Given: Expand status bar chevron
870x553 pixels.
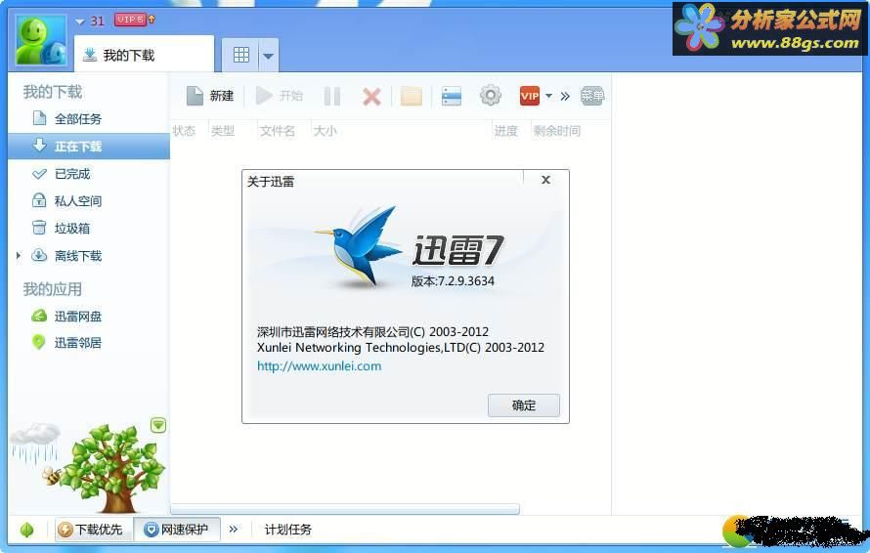Looking at the screenshot, I should [234, 530].
